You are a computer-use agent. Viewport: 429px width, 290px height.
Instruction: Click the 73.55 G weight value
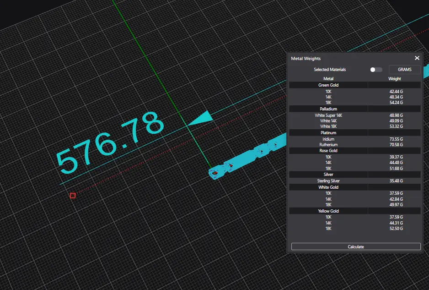396,139
